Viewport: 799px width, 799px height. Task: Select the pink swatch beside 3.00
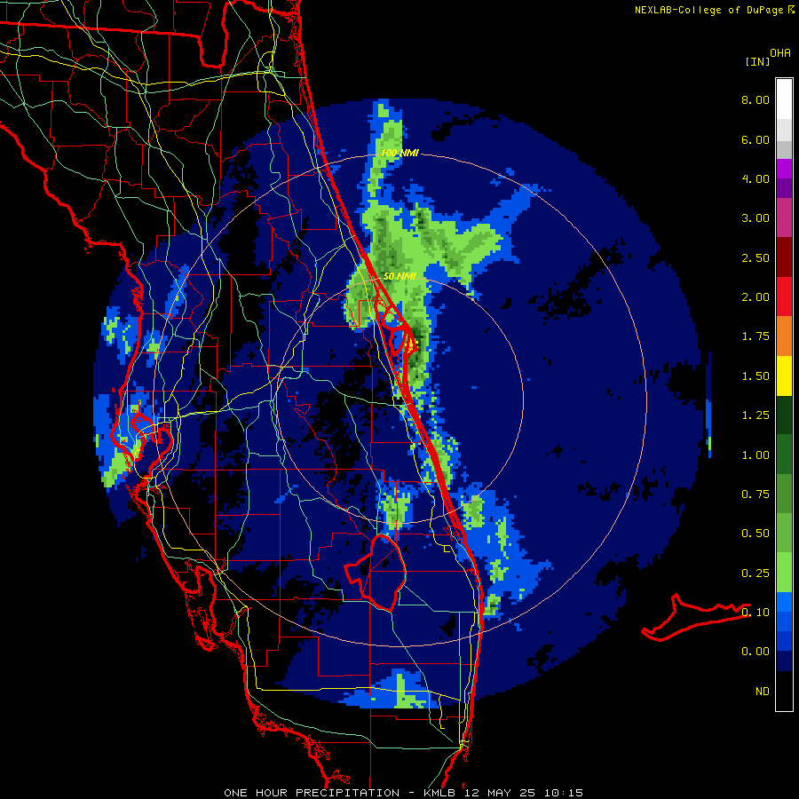[784, 218]
